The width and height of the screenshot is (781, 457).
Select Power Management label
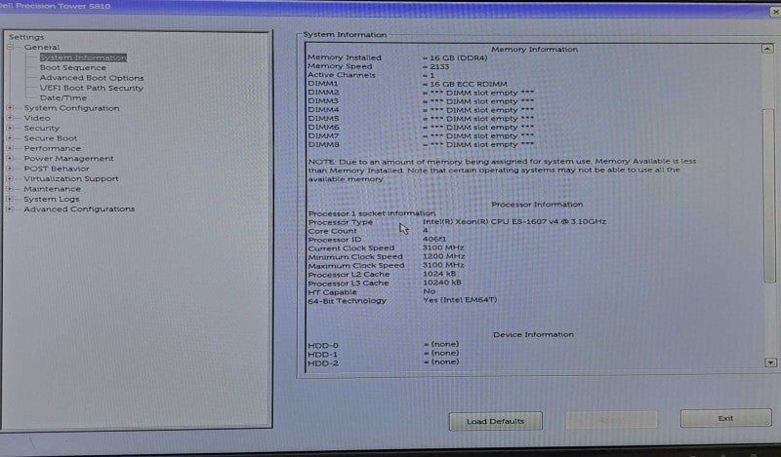(x=68, y=159)
